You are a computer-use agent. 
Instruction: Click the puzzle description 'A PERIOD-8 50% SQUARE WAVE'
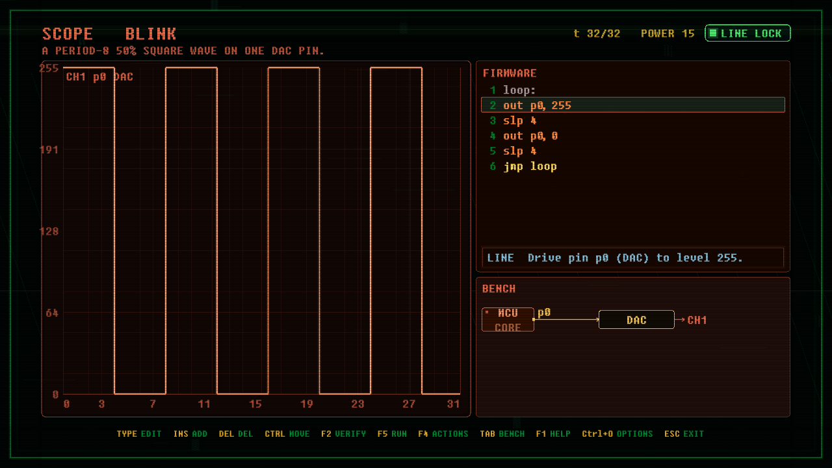[183, 51]
